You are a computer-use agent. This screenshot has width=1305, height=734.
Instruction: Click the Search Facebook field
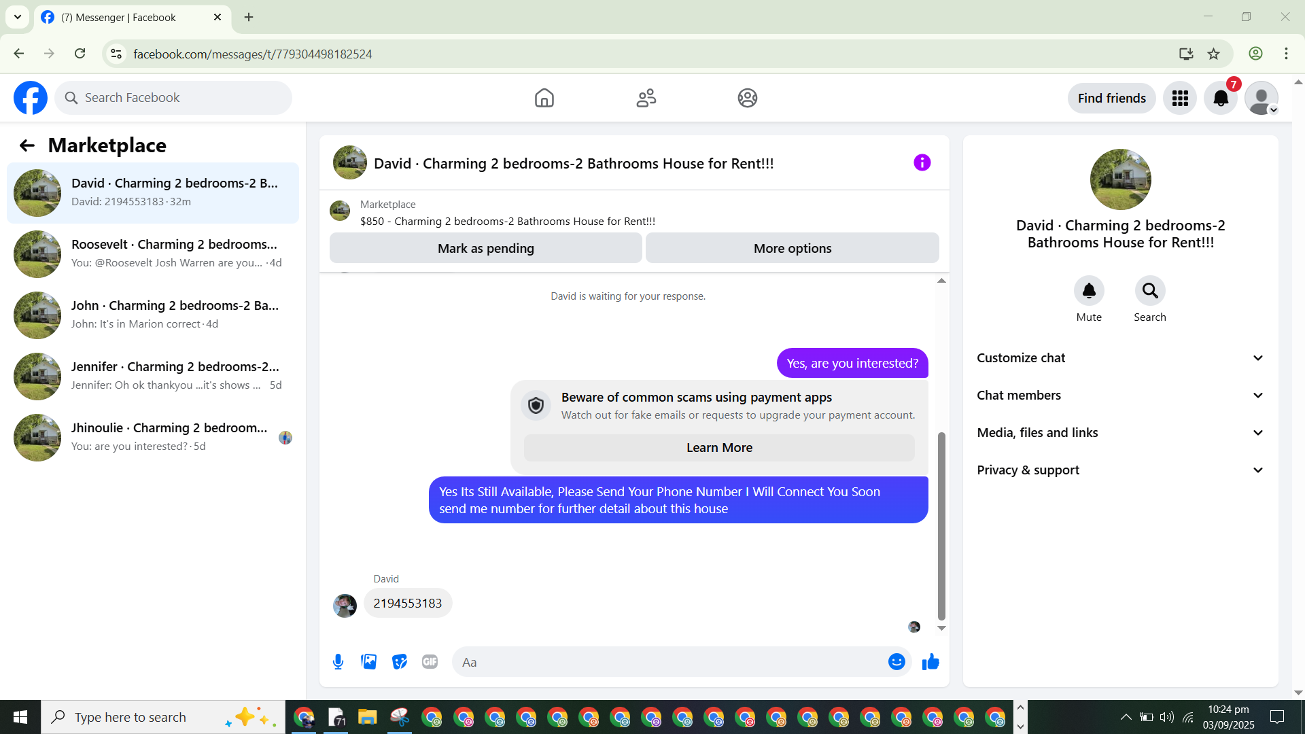coord(173,98)
